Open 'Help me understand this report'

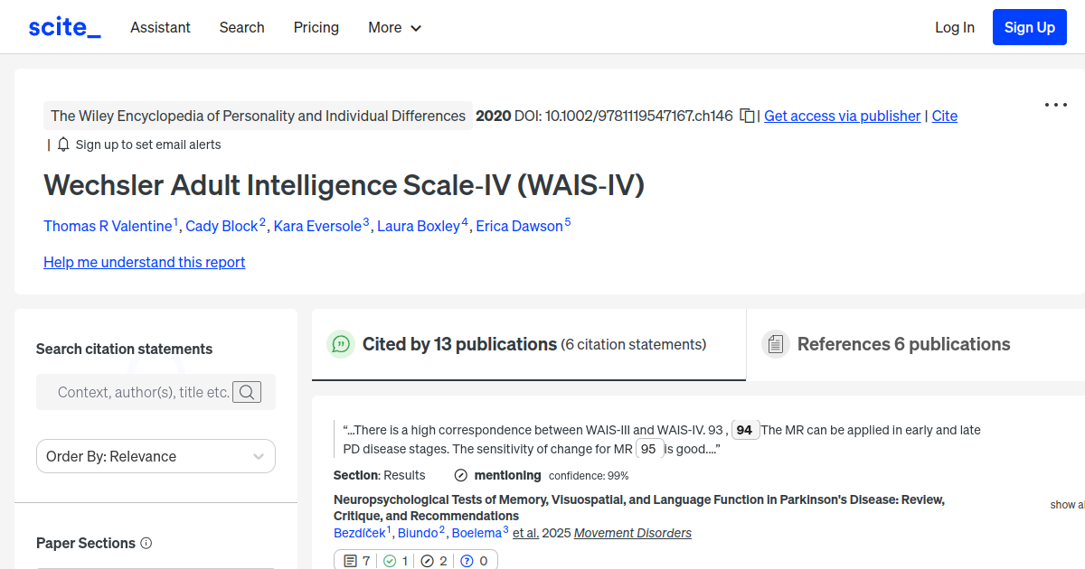(x=144, y=262)
